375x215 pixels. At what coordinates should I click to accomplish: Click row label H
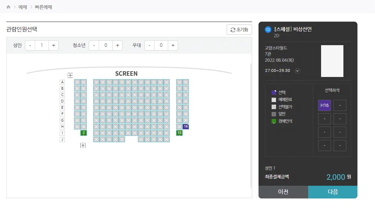62,127
